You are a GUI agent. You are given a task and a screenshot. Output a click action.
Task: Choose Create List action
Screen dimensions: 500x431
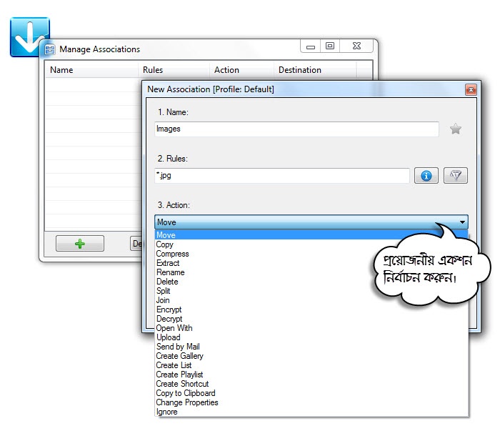[x=311, y=365]
